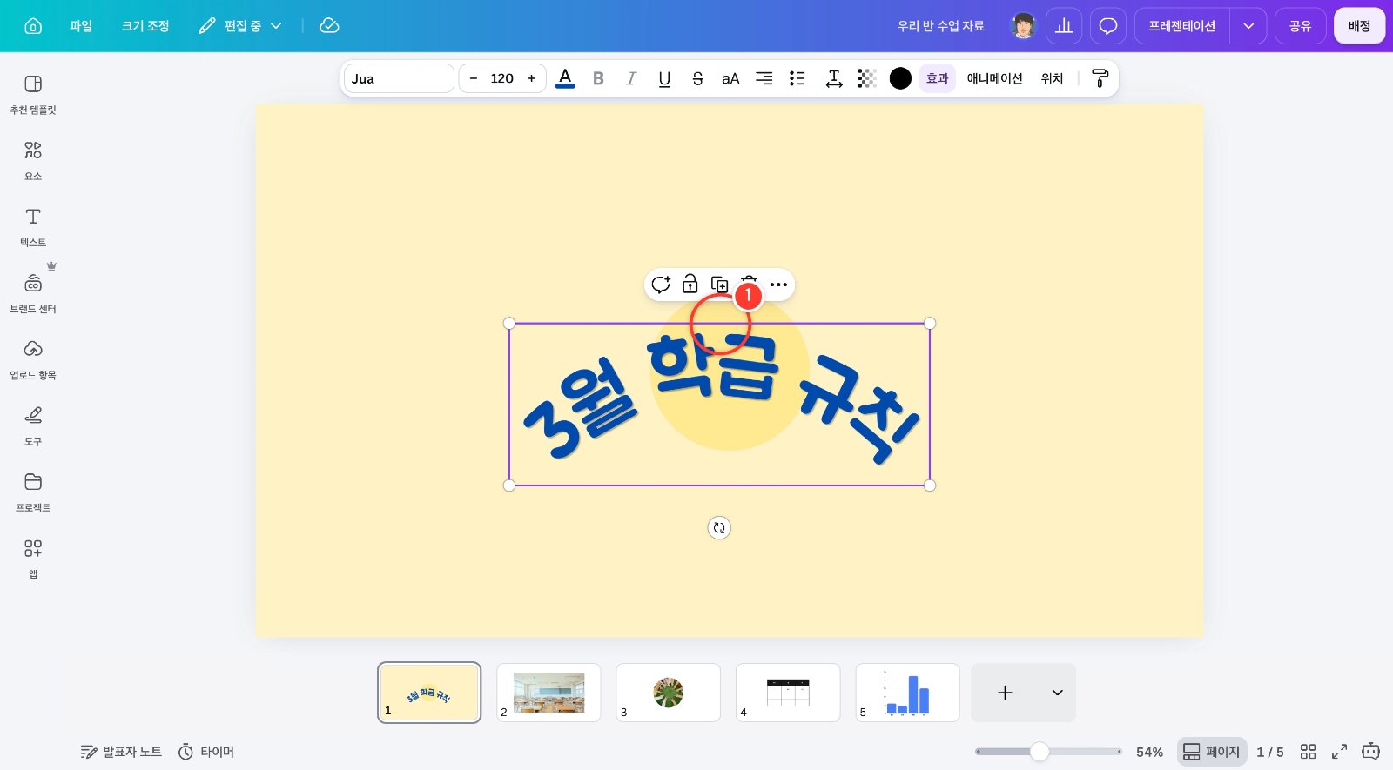Viewport: 1393px width, 770px height.
Task: Duplicate the selected text element
Action: (x=719, y=285)
